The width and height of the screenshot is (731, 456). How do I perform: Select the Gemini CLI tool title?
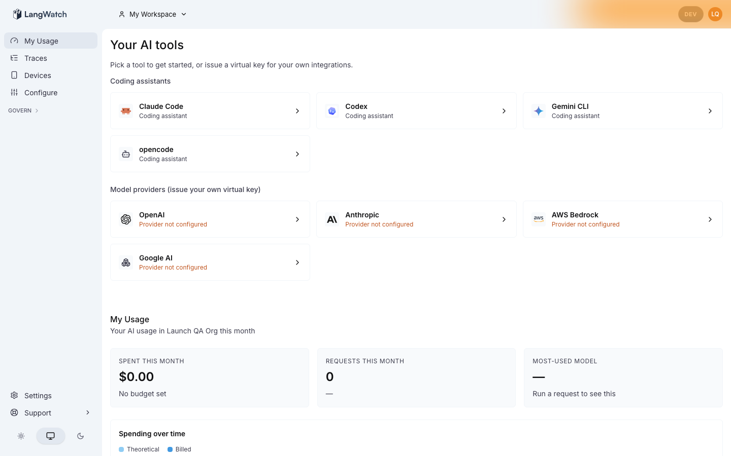tap(570, 106)
